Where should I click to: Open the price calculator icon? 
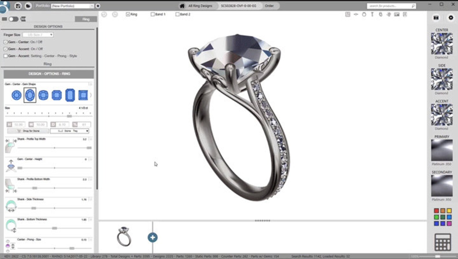[442, 242]
